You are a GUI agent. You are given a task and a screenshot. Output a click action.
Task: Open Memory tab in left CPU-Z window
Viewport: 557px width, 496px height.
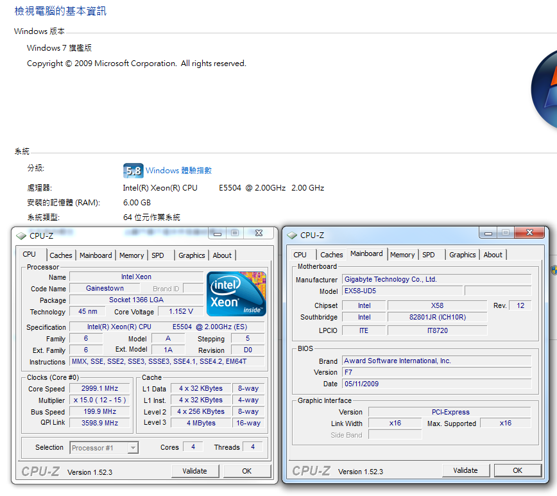click(x=132, y=255)
